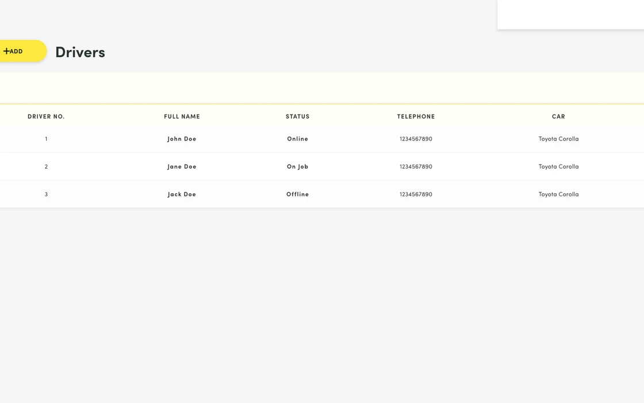644x403 pixels.
Task: Click the plus icon in ADD button
Action: point(6,51)
